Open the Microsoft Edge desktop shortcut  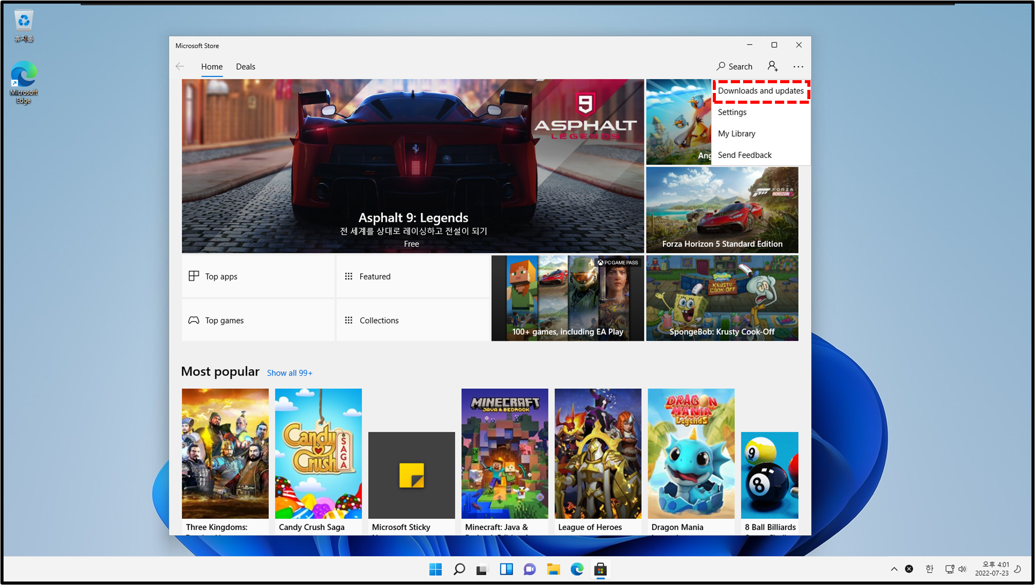(24, 82)
